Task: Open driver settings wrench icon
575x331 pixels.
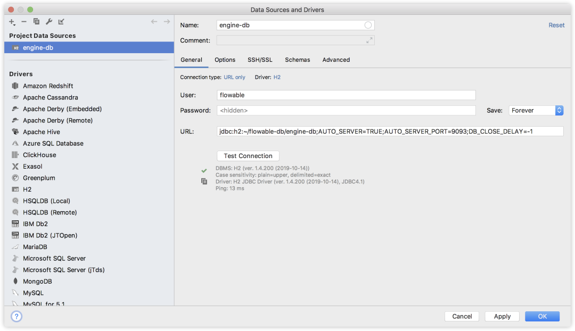Action: (x=49, y=22)
